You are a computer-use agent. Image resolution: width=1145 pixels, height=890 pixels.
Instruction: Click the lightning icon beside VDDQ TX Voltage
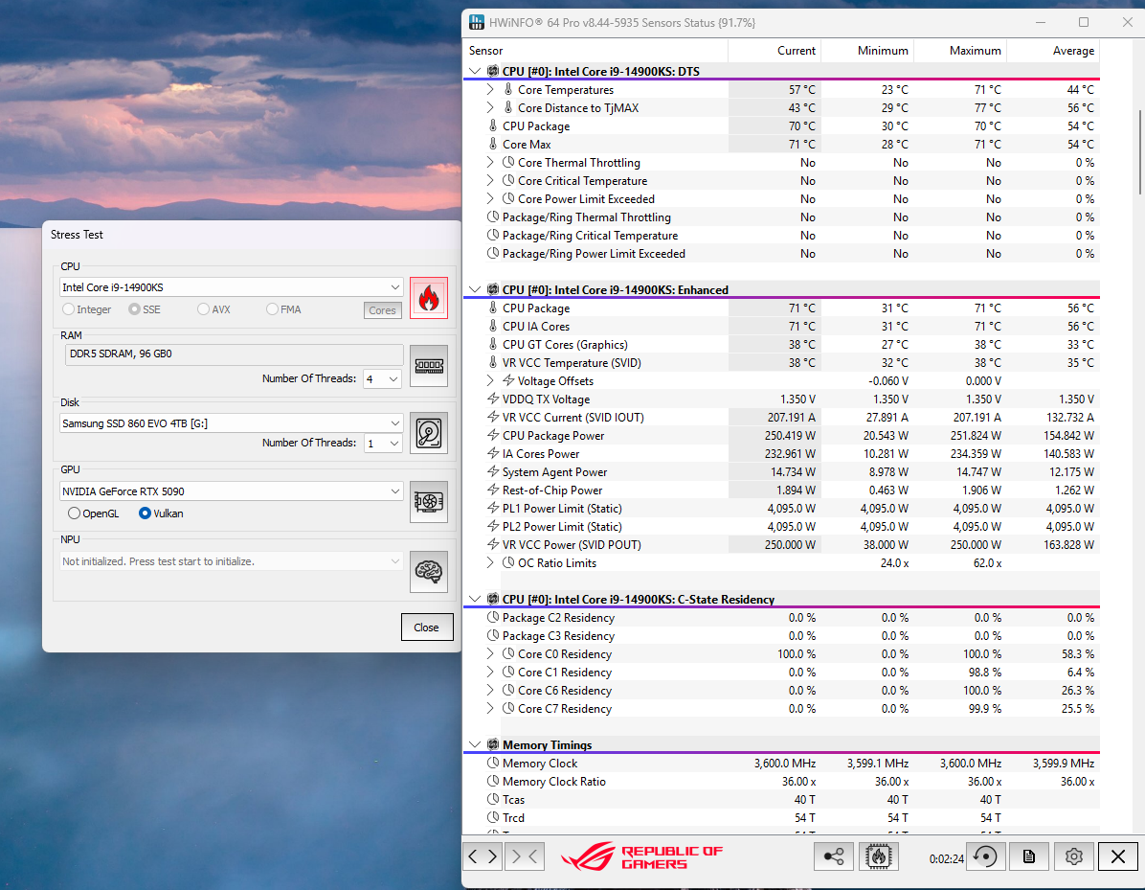(x=494, y=399)
